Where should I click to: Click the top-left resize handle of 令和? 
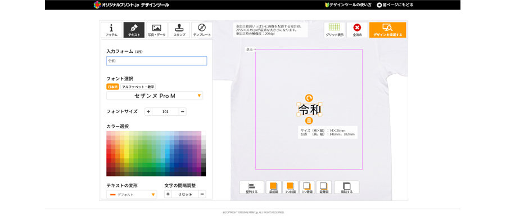299,104
